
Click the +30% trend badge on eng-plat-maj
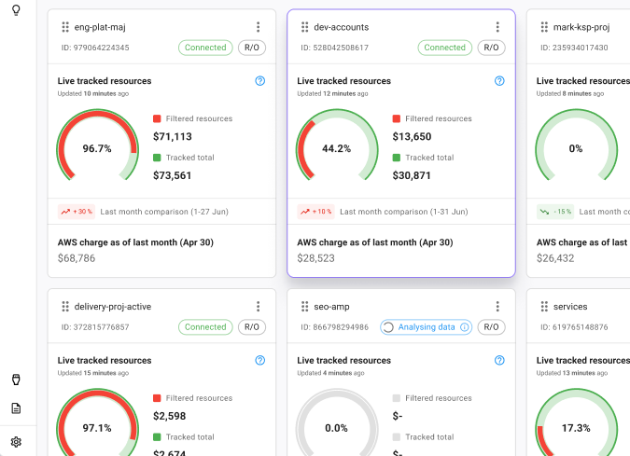77,212
